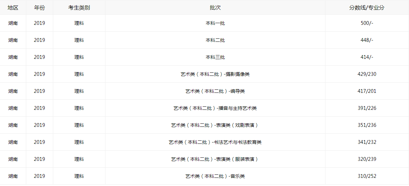409x186 pixels.
Task: Click the 310/252 score cell
Action: click(x=367, y=176)
